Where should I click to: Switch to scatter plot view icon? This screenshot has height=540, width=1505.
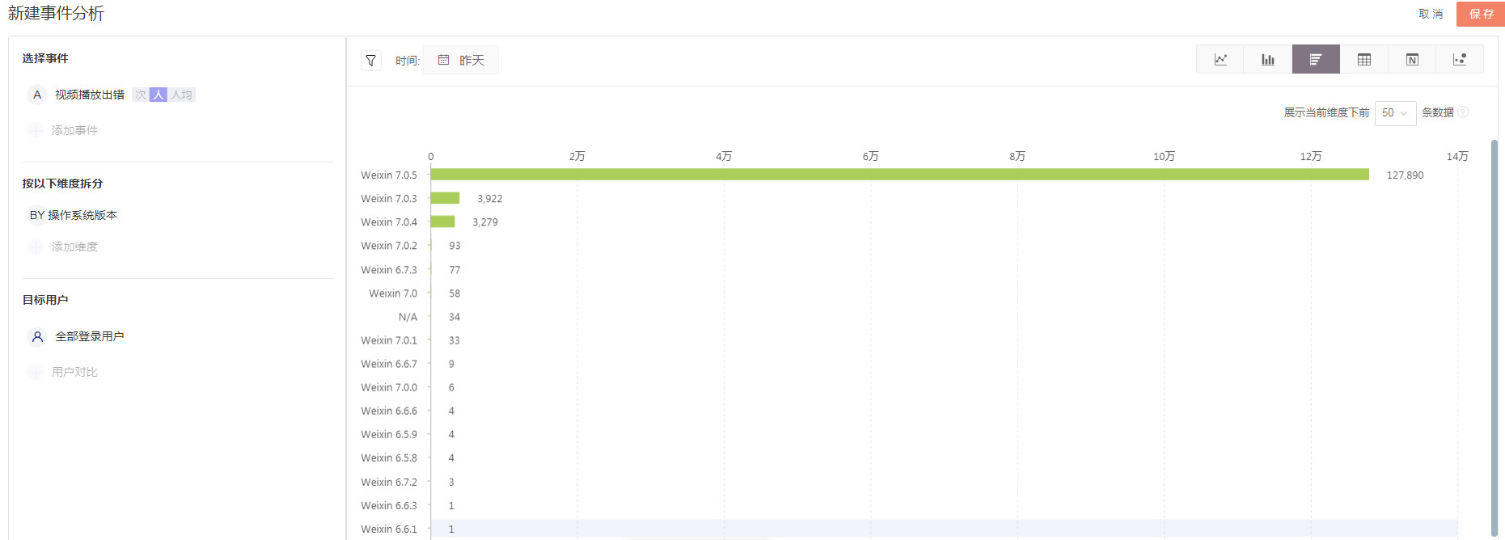click(1460, 60)
